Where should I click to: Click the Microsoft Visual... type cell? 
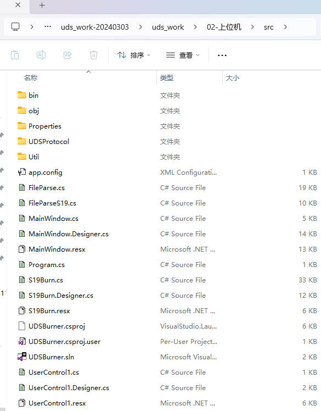[189, 357]
